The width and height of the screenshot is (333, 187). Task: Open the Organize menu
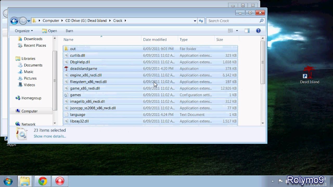point(24,31)
